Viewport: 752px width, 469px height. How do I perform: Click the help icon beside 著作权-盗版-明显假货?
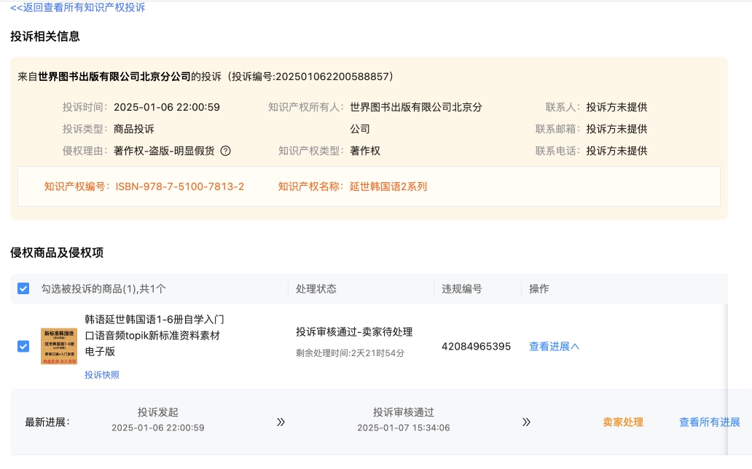click(x=225, y=151)
